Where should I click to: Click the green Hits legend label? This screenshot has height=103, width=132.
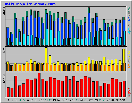(129, 11)
